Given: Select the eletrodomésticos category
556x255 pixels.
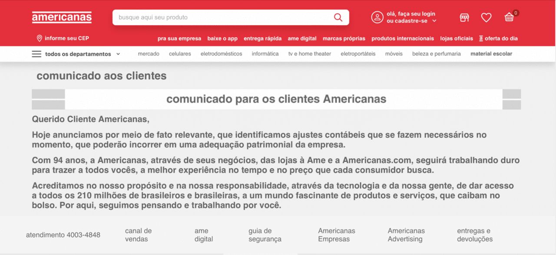Looking at the screenshot, I should 222,54.
